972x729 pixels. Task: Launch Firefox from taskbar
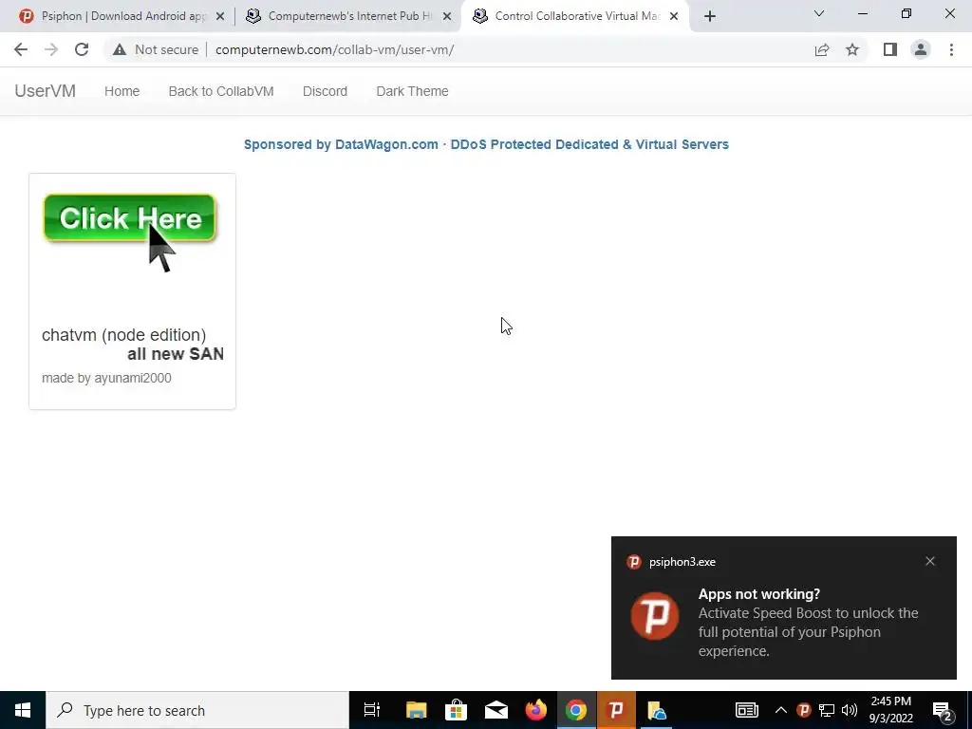pos(536,710)
